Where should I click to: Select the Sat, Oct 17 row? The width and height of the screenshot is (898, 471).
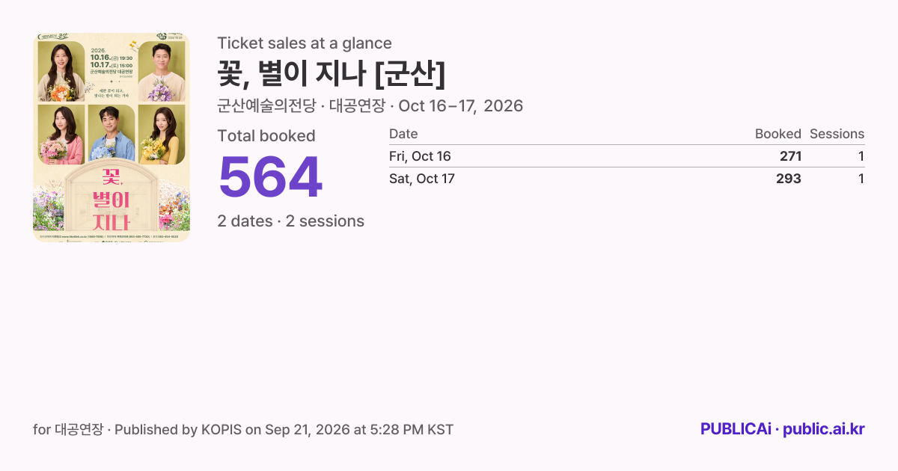click(x=626, y=179)
